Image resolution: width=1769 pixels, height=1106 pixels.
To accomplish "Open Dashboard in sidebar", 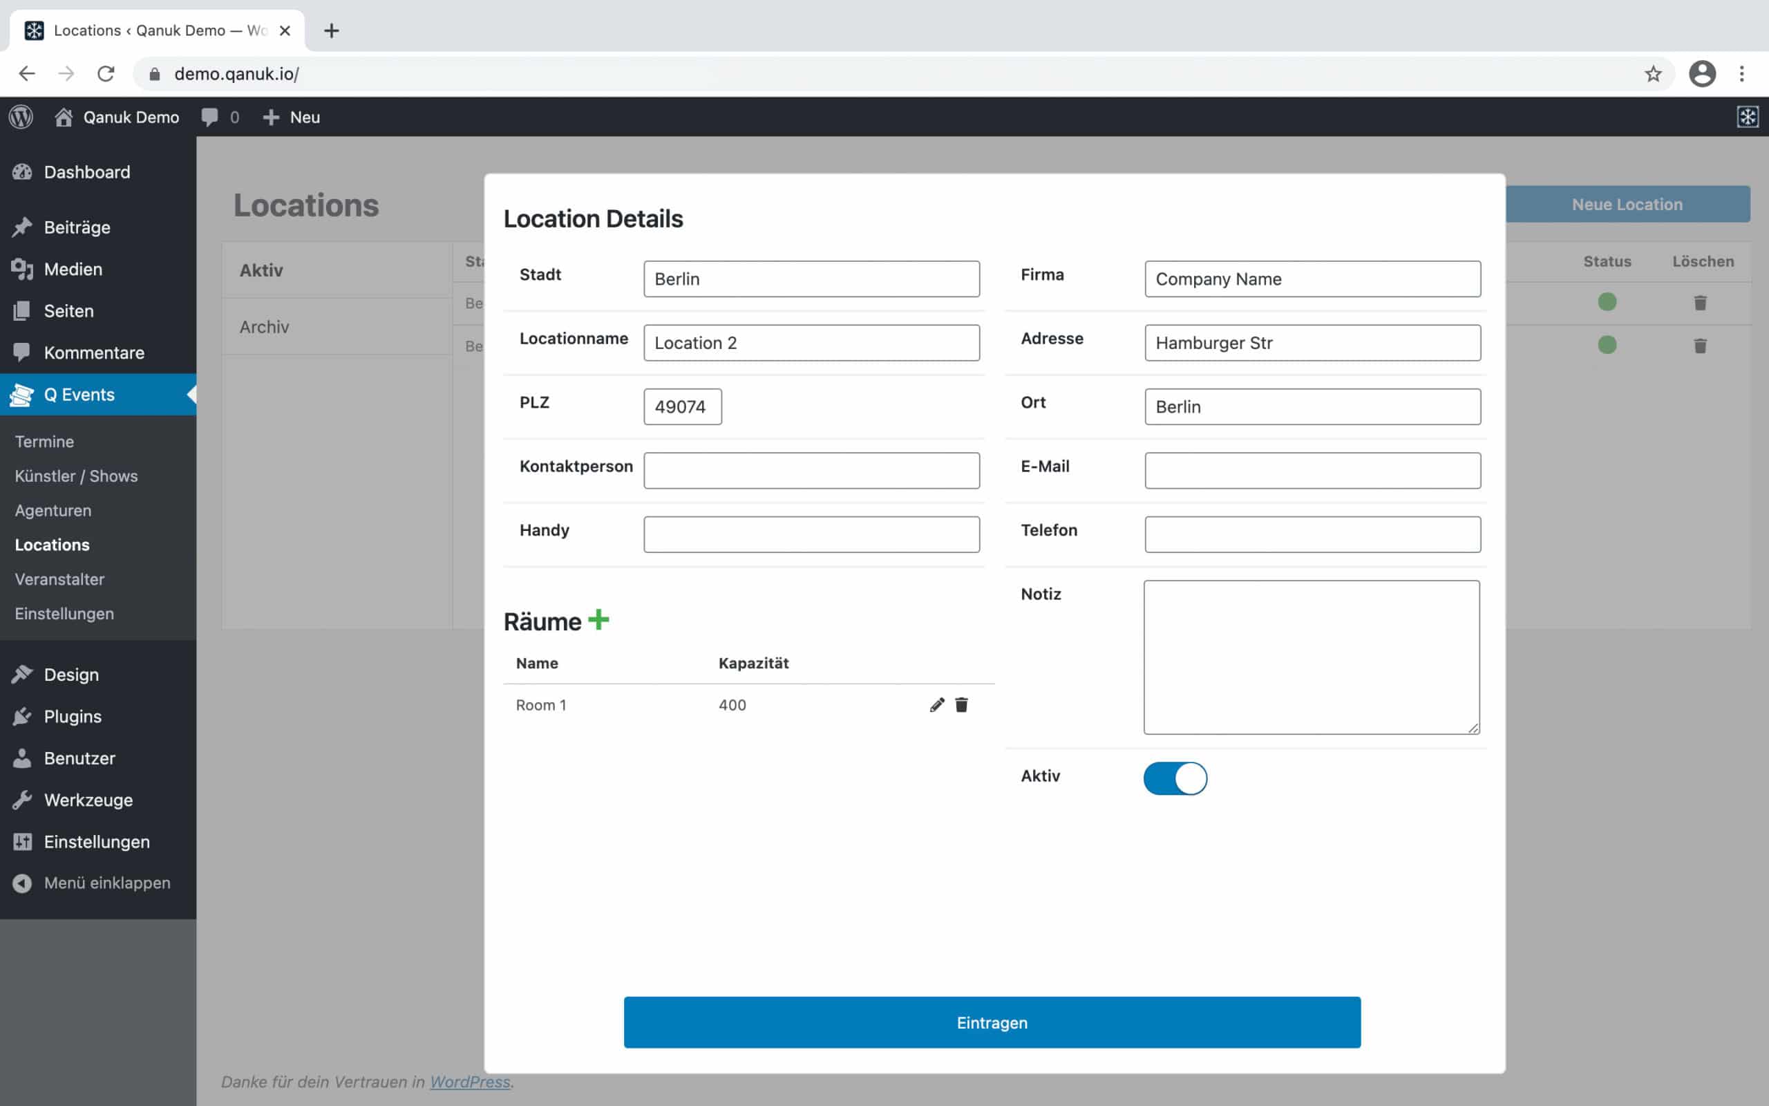I will (98, 172).
